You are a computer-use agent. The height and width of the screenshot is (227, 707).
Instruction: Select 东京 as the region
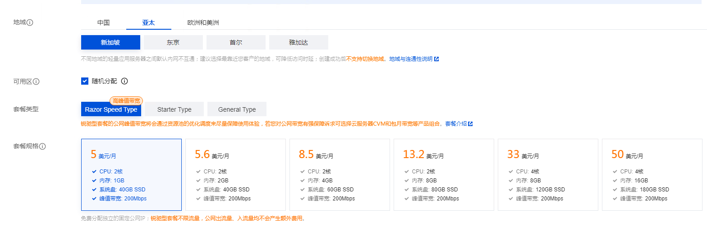173,42
